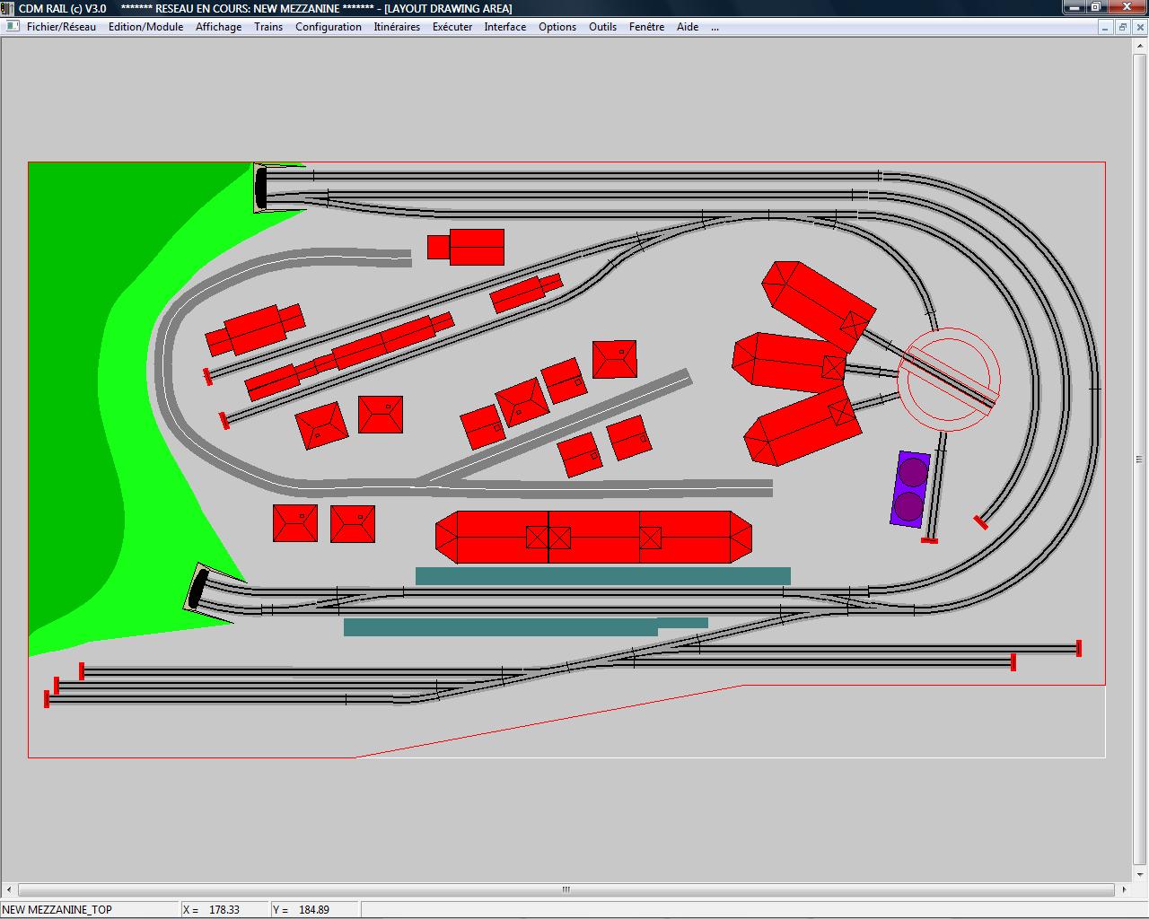This screenshot has width=1149, height=919.
Task: Open the Outils menu
Action: 602,27
